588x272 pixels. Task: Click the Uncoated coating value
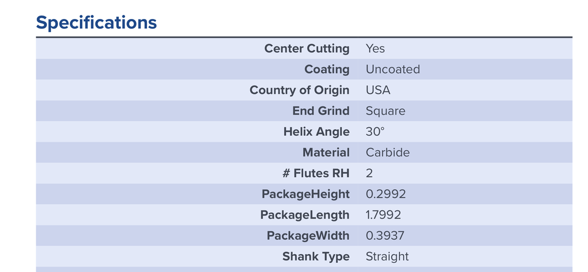[x=393, y=69]
